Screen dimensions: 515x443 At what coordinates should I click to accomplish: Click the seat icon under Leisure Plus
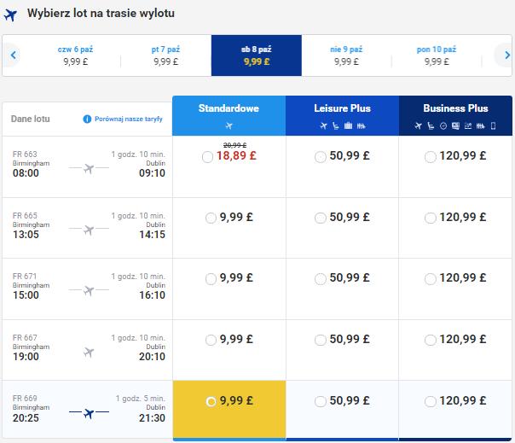336,125
